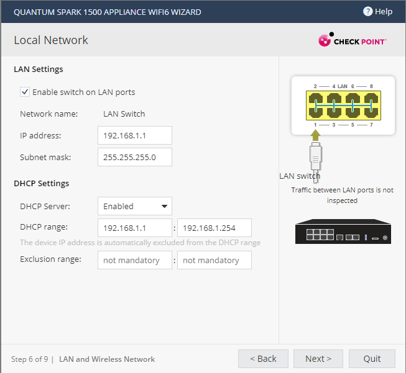Exit the wizard with Quit button
The height and width of the screenshot is (373, 406).
tap(372, 359)
